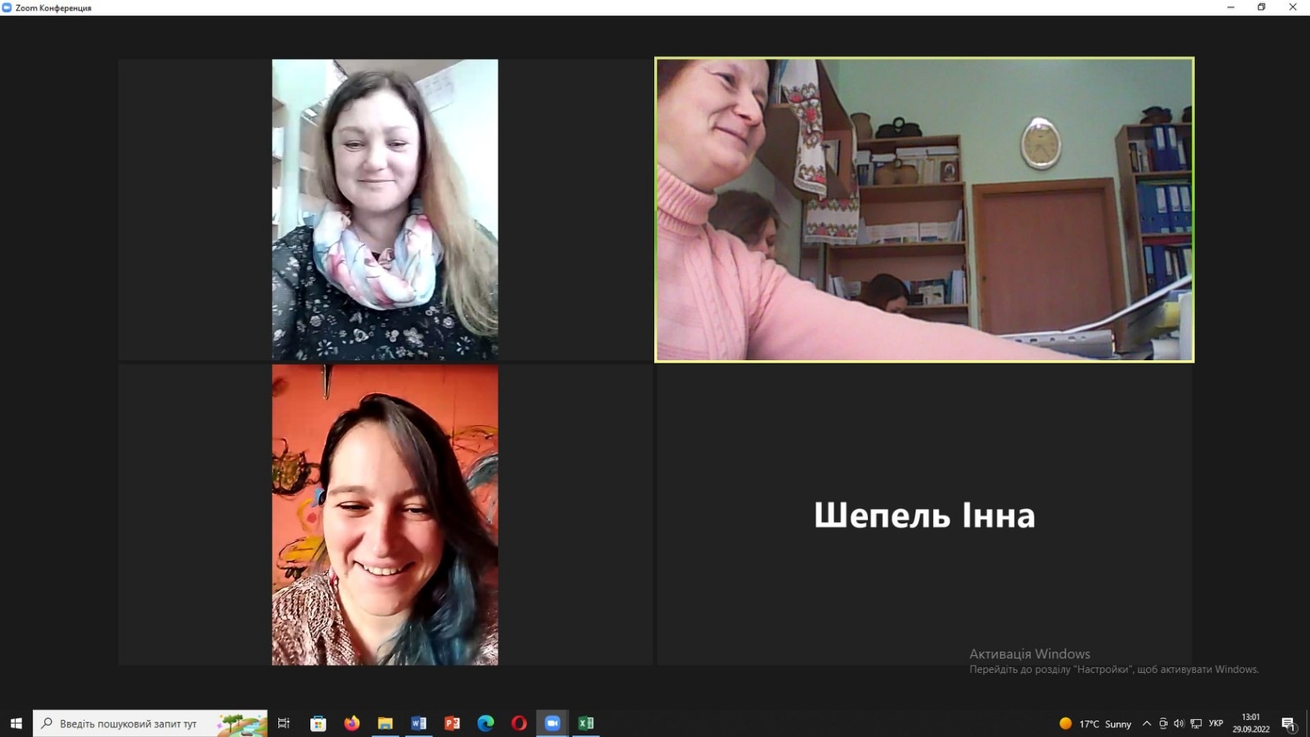Open File Explorer from the taskbar
Image resolution: width=1310 pixels, height=737 pixels.
coord(385,723)
